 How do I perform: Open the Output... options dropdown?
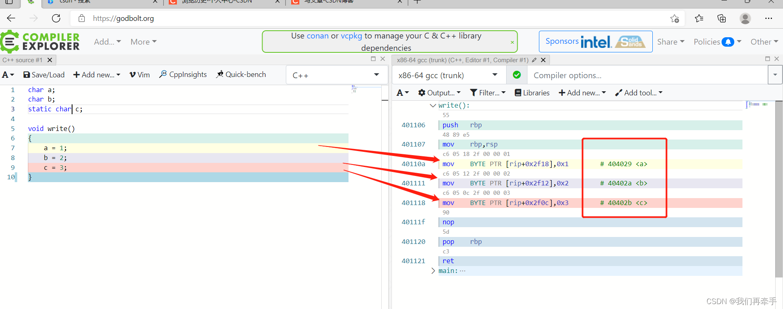click(439, 92)
